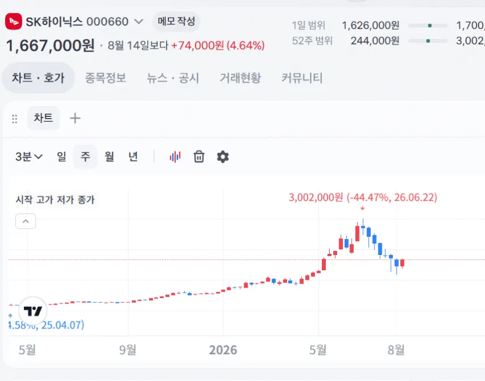The width and height of the screenshot is (485, 381).
Task: Select the 주 weekly interval
Action: point(85,157)
